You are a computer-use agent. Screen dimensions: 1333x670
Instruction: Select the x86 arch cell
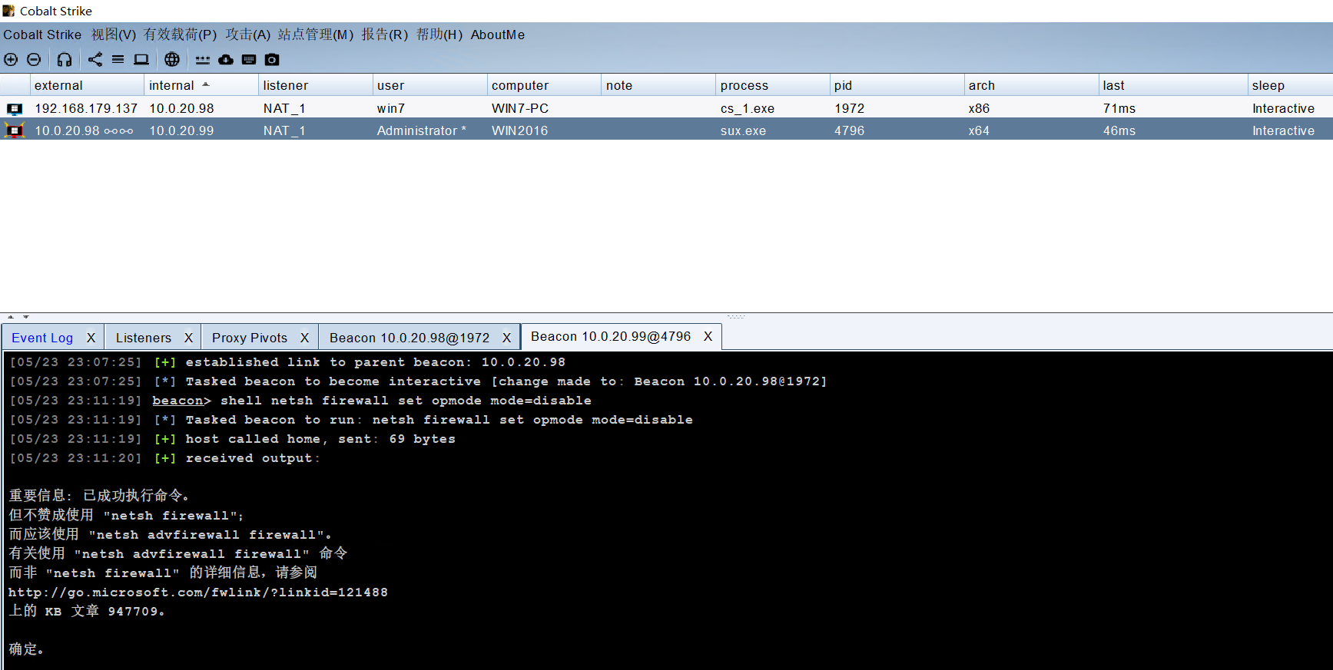click(979, 109)
